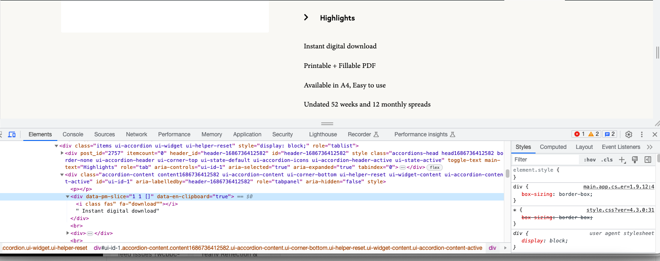
Task: Open the blue issues counter badge
Action: pos(610,134)
